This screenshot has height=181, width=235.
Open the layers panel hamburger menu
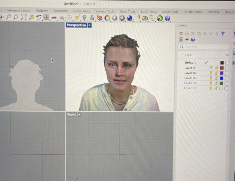(187, 40)
